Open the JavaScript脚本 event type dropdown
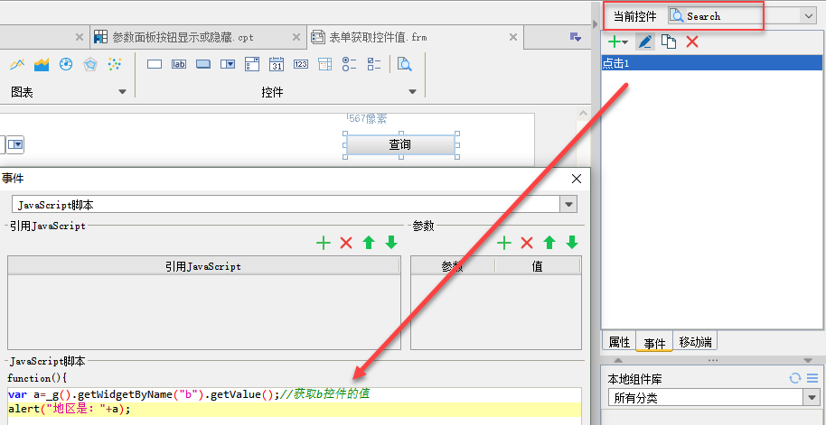 point(568,204)
